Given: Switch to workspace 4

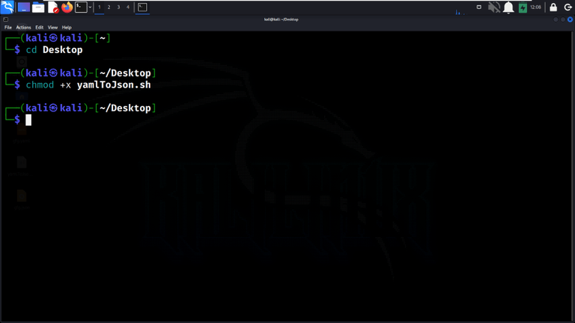Looking at the screenshot, I should (x=128, y=7).
